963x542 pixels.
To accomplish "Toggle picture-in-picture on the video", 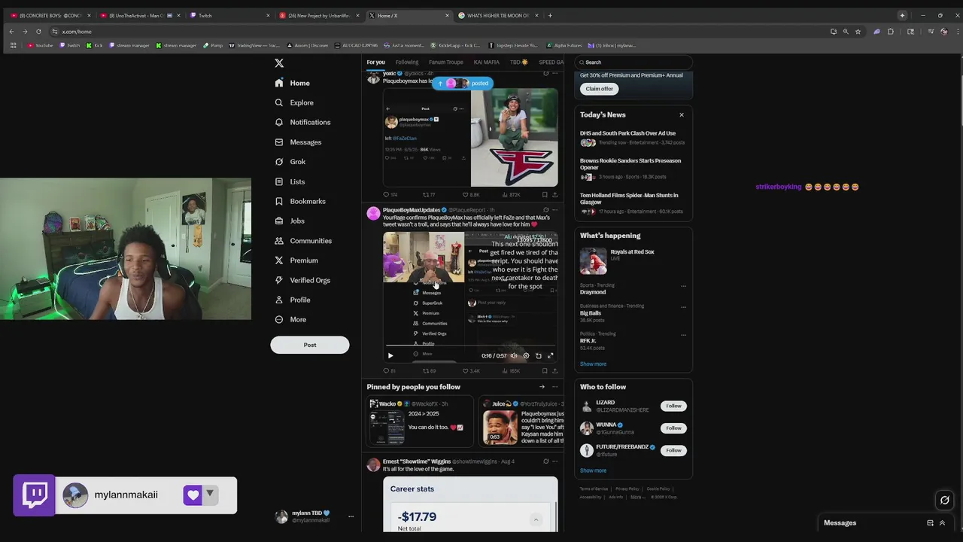I will (538, 356).
